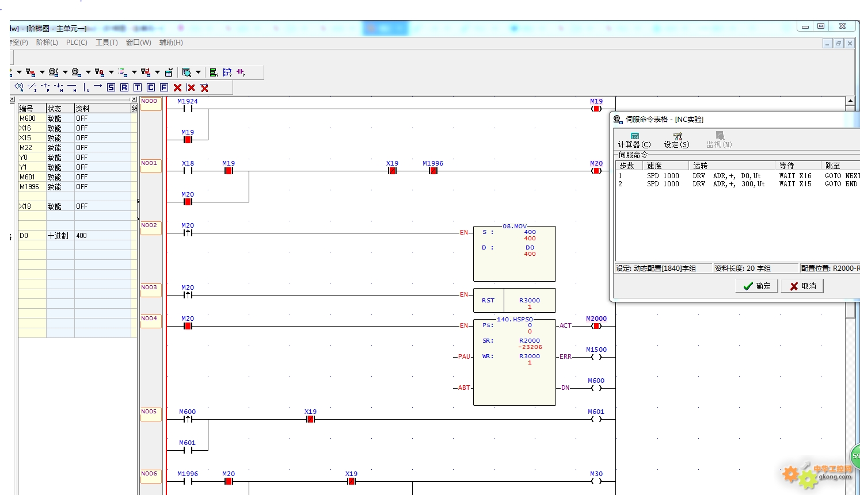Open the 阶梯(L) menu
Image resolution: width=860 pixels, height=495 pixels.
(x=47, y=43)
